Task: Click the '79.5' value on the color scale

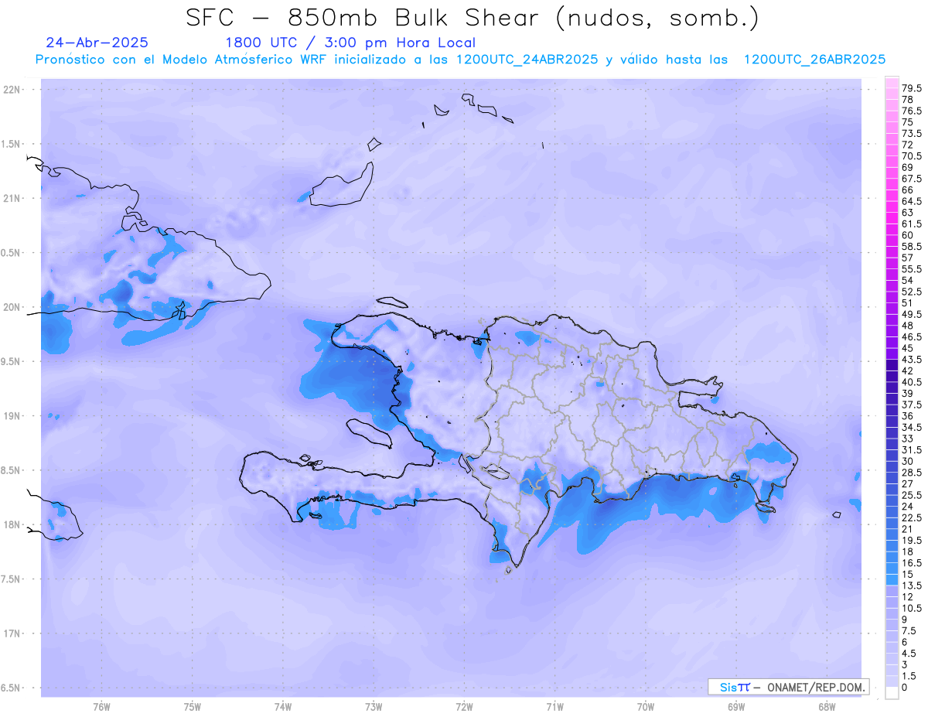Action: 912,89
